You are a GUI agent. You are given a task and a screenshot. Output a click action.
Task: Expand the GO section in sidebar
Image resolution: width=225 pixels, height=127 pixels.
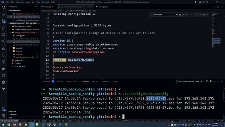coord(11,117)
